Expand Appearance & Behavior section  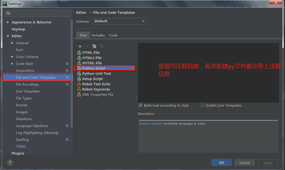(8, 22)
